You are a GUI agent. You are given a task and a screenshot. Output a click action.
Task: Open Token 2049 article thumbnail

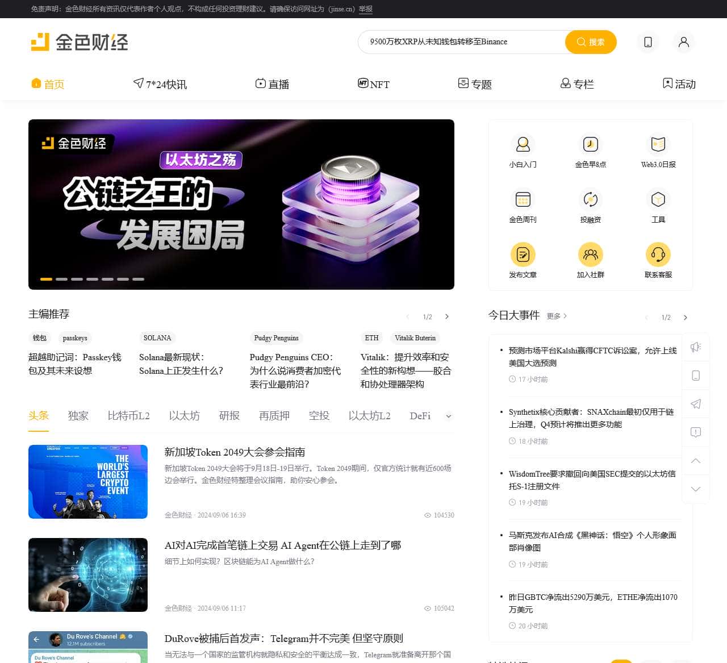click(88, 482)
